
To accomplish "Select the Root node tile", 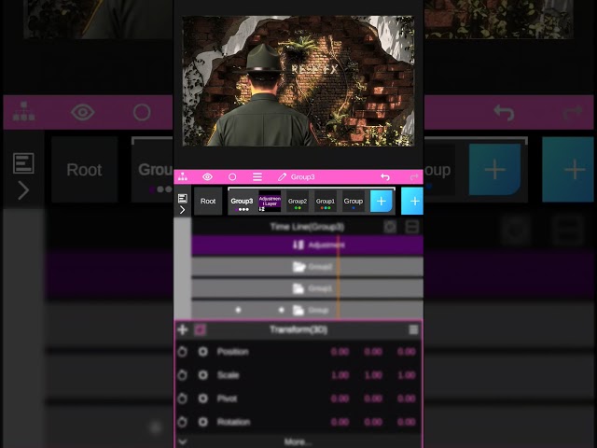I will click(208, 202).
